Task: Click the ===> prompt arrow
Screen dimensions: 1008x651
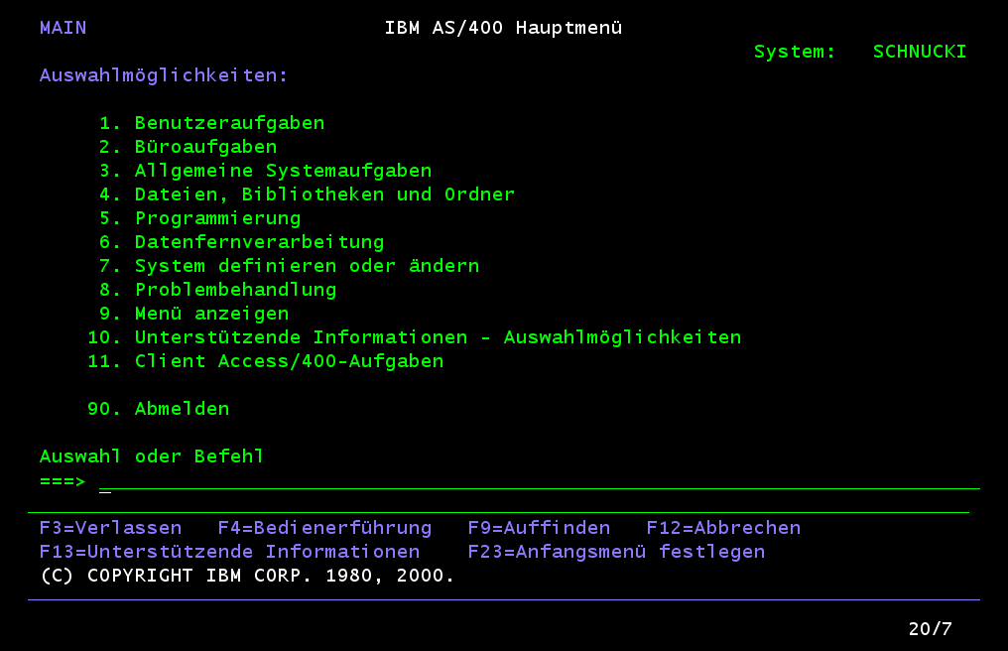Action: 63,481
